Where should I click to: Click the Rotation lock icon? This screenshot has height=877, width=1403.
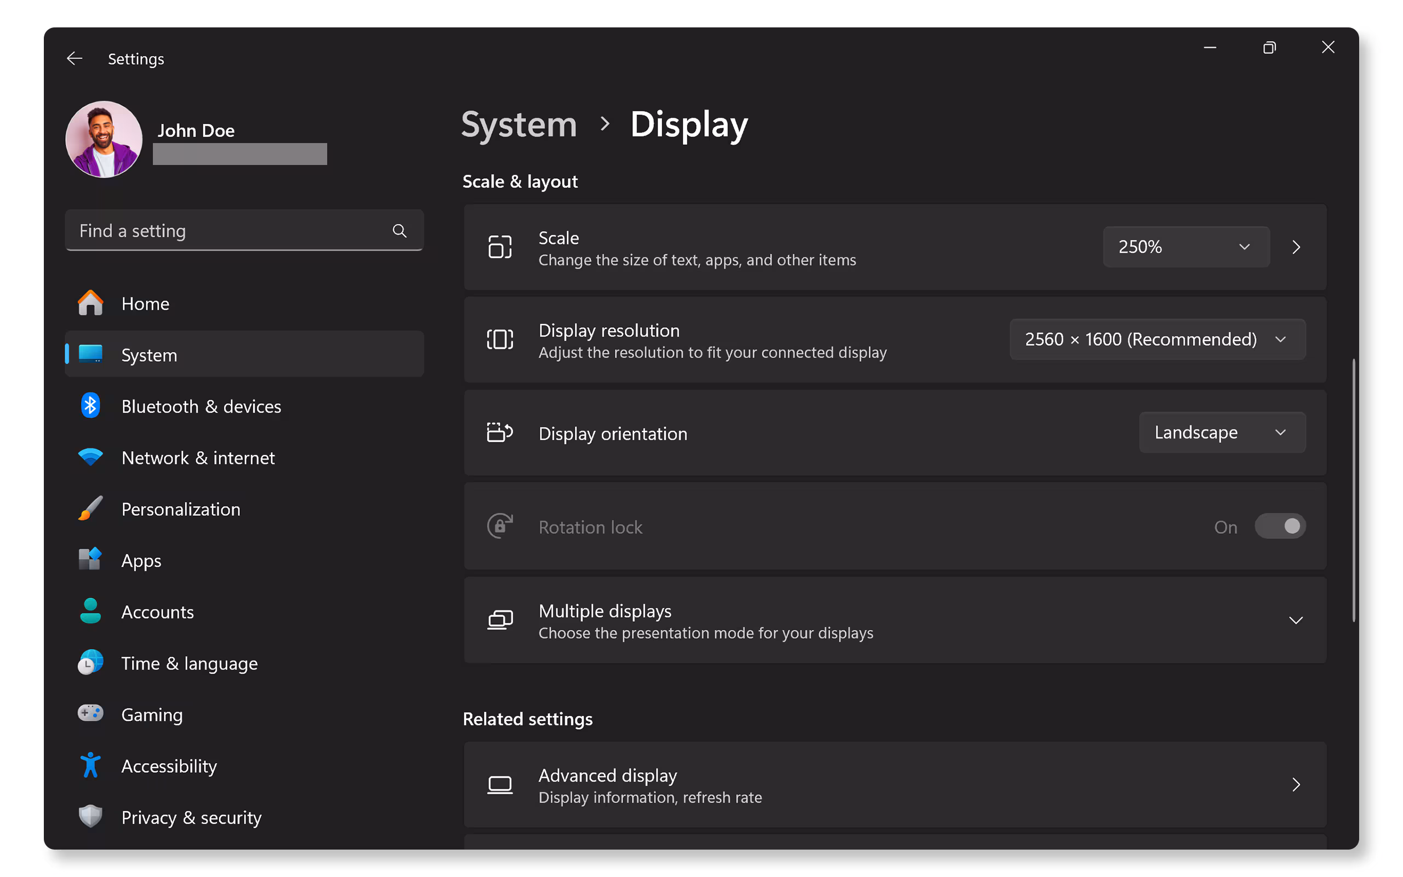500,526
